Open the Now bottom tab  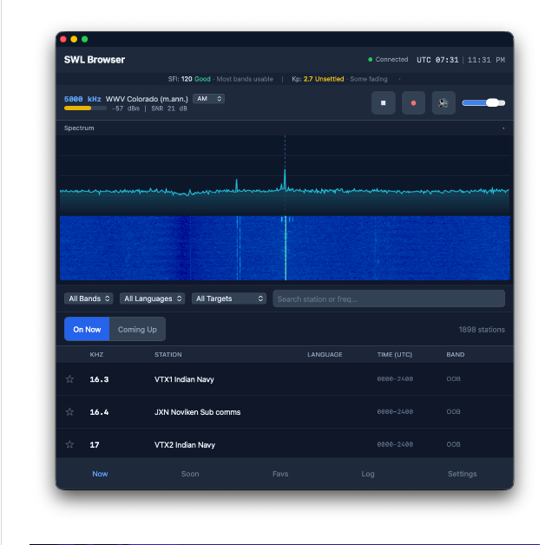100,474
